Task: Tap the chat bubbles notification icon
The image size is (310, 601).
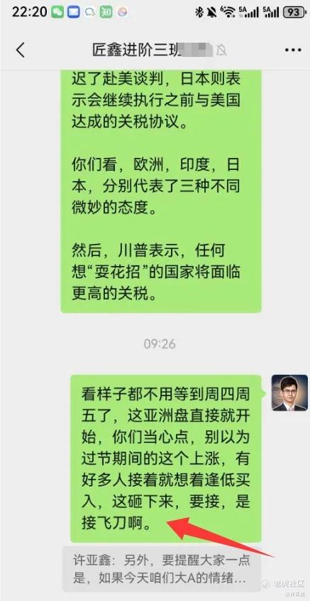Action: pos(90,12)
